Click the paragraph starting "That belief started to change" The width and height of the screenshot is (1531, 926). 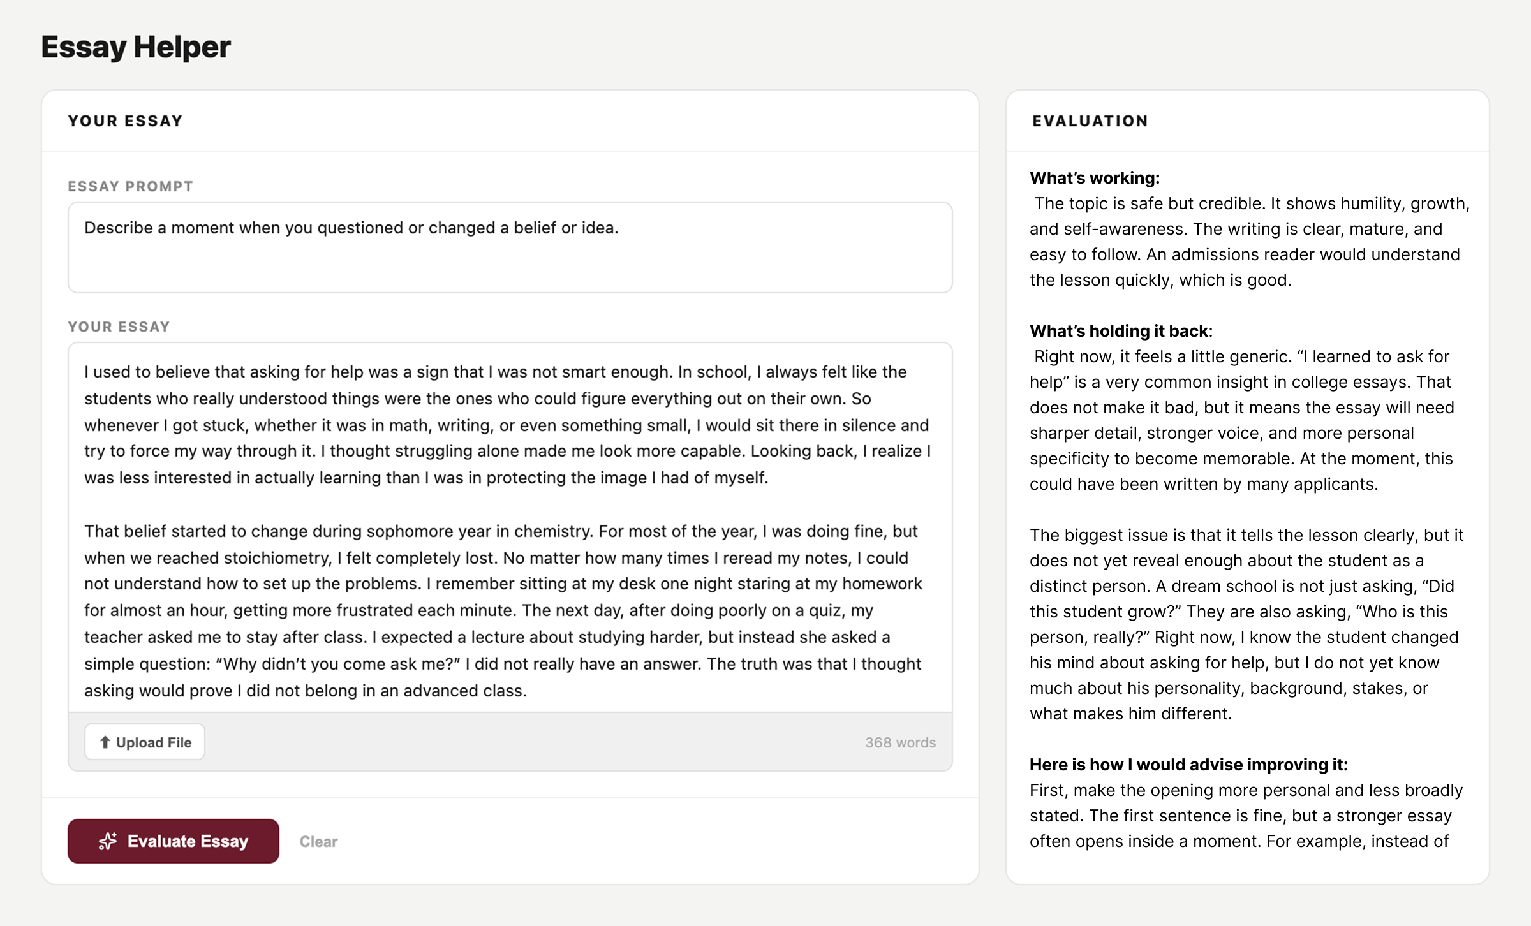coord(503,610)
